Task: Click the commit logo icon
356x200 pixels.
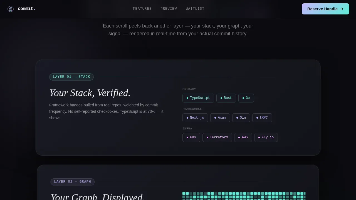Action: click(x=11, y=9)
